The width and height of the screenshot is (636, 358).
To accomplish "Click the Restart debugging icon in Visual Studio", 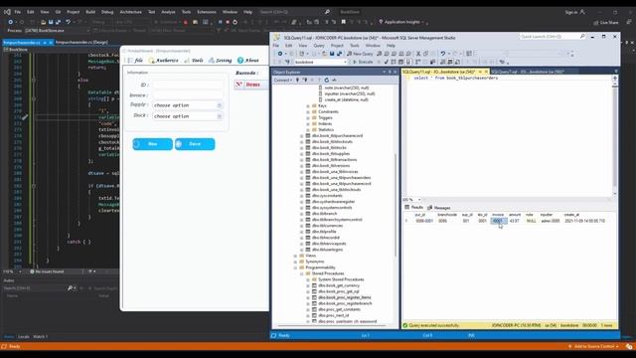I will 235,22.
